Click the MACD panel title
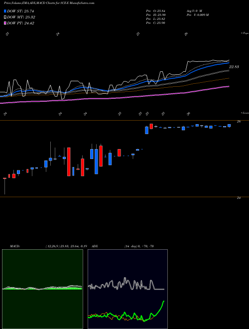The image size is (249, 329). point(15,246)
